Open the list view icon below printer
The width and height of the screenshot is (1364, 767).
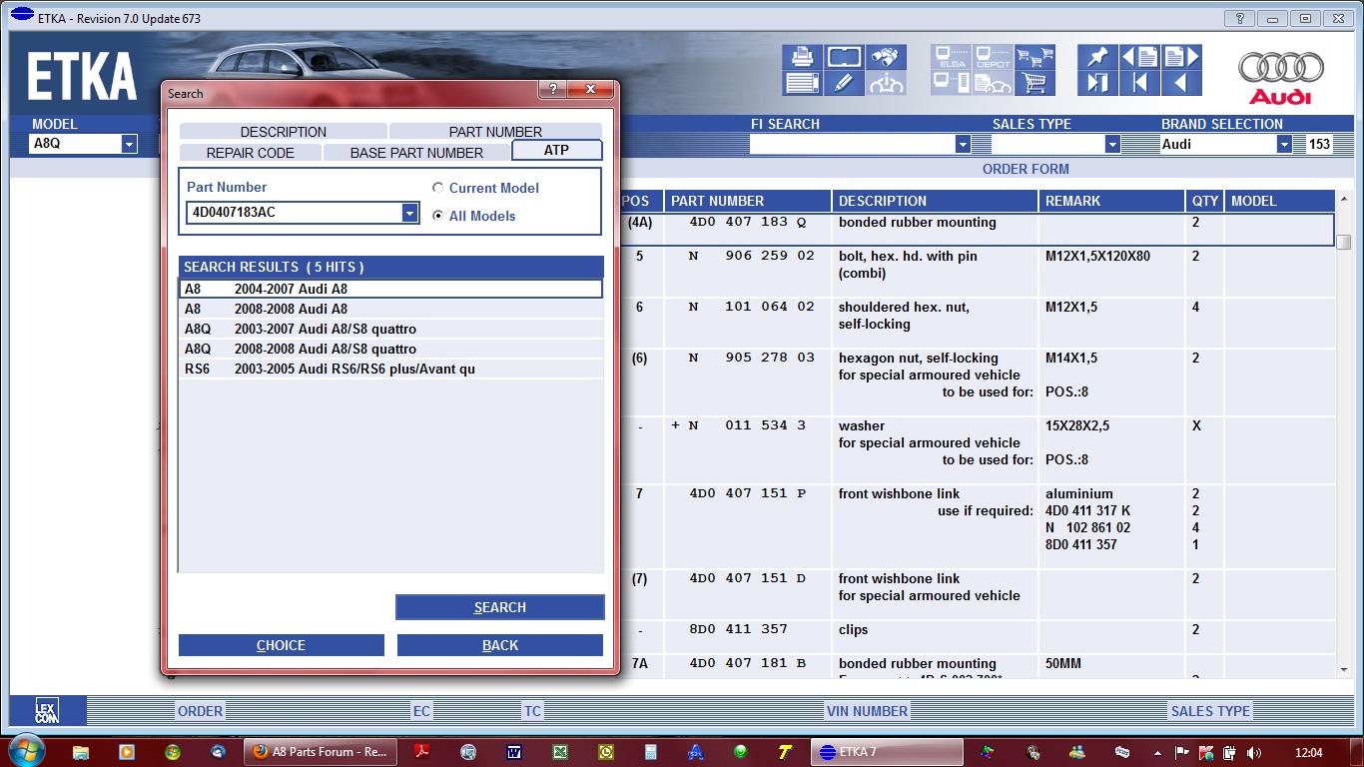803,84
